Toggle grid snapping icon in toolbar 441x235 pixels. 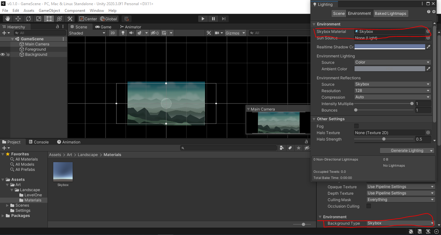pos(127,19)
